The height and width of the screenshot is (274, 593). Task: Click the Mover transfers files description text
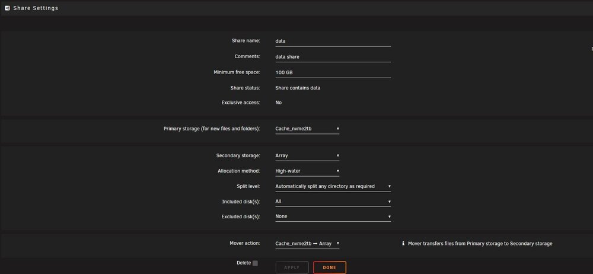coord(480,244)
